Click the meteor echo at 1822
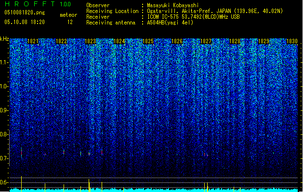This screenshot has height=192, width=303. (x=64, y=152)
